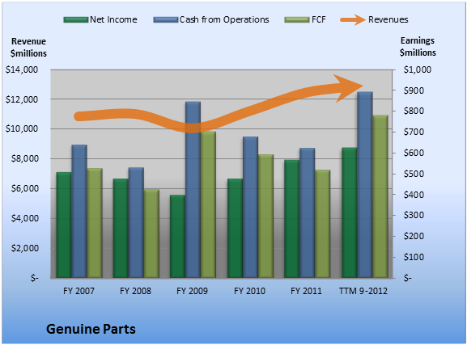Click the $12,000 revenue axis value
Image resolution: width=467 pixels, height=345 pixels.
tap(22, 99)
